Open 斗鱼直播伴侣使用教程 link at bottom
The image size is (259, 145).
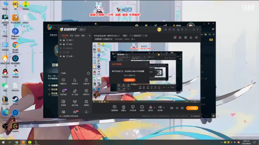(x=70, y=116)
